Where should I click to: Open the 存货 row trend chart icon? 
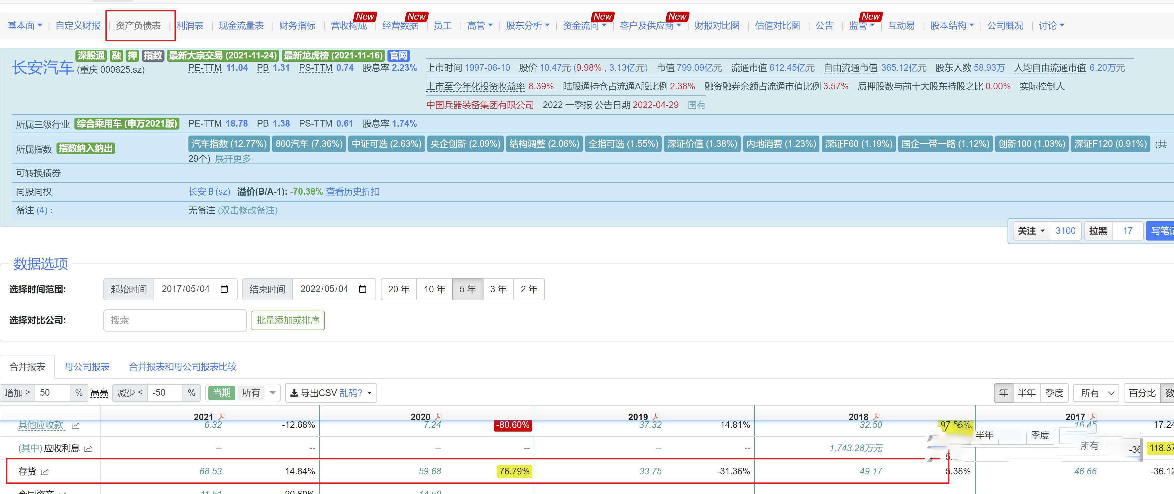click(x=45, y=472)
